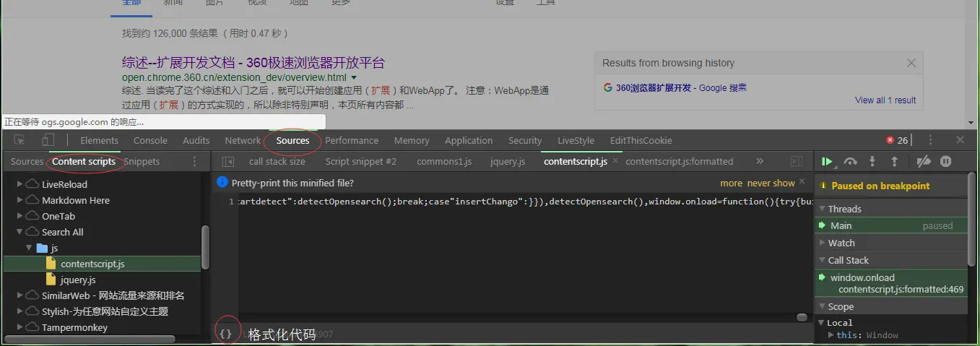This screenshot has height=346, width=980.
Task: Step out of current function
Action: pyautogui.click(x=894, y=161)
